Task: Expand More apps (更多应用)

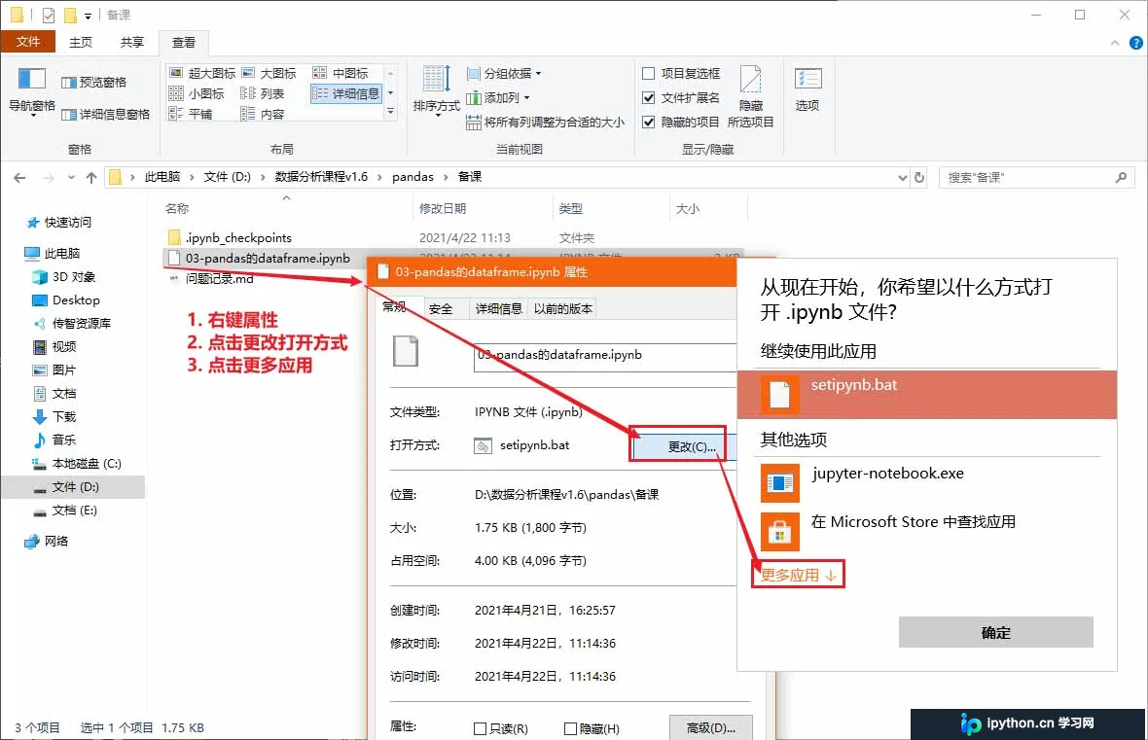Action: click(798, 575)
